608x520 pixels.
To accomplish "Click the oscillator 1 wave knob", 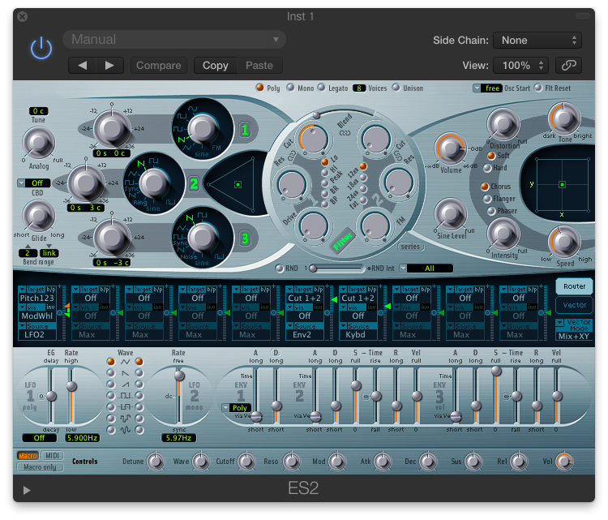I will (x=203, y=128).
